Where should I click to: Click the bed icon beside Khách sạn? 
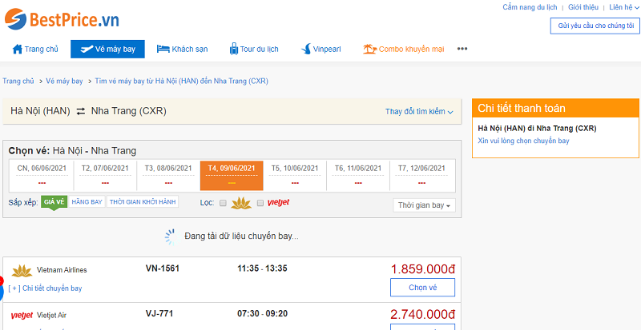point(163,50)
